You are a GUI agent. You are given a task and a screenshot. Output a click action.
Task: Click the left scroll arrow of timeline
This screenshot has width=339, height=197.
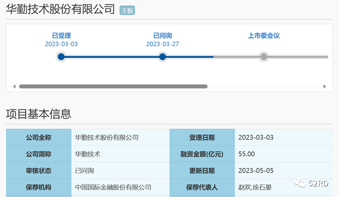coord(14,86)
